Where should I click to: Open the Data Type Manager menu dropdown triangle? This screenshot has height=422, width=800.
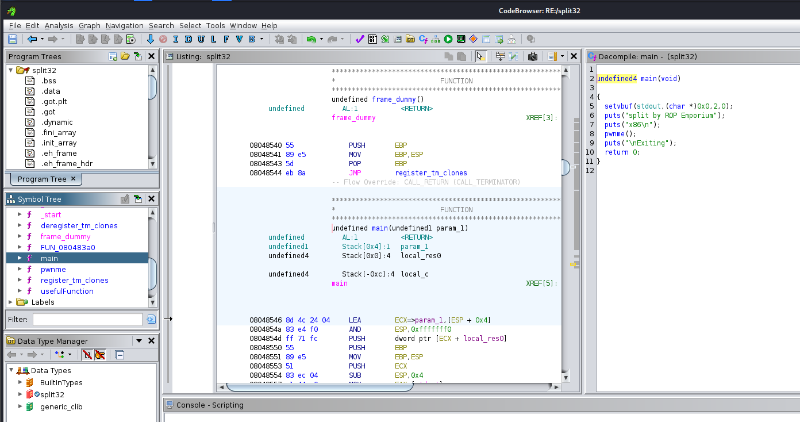coord(138,341)
